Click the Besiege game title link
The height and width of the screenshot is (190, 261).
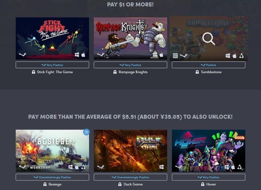(55, 184)
